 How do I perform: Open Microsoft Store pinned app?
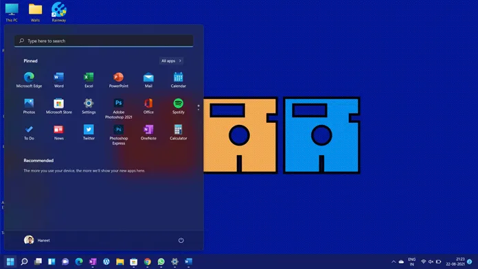pos(59,106)
